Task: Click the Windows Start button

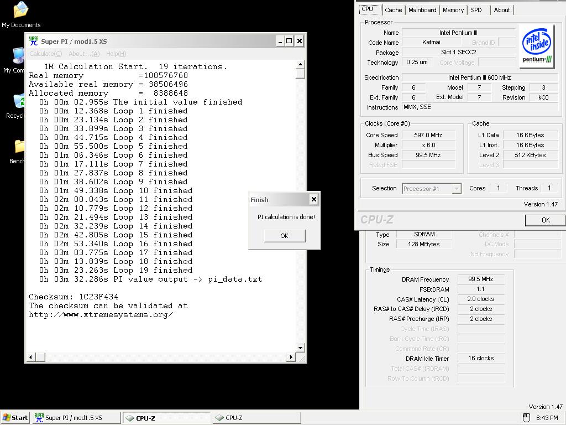Action: (x=15, y=418)
